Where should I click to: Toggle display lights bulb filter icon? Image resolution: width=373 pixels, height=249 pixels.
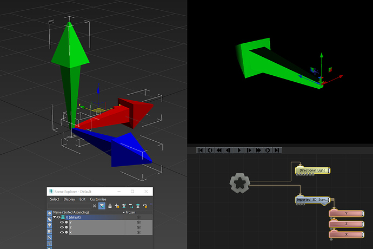click(x=50, y=225)
